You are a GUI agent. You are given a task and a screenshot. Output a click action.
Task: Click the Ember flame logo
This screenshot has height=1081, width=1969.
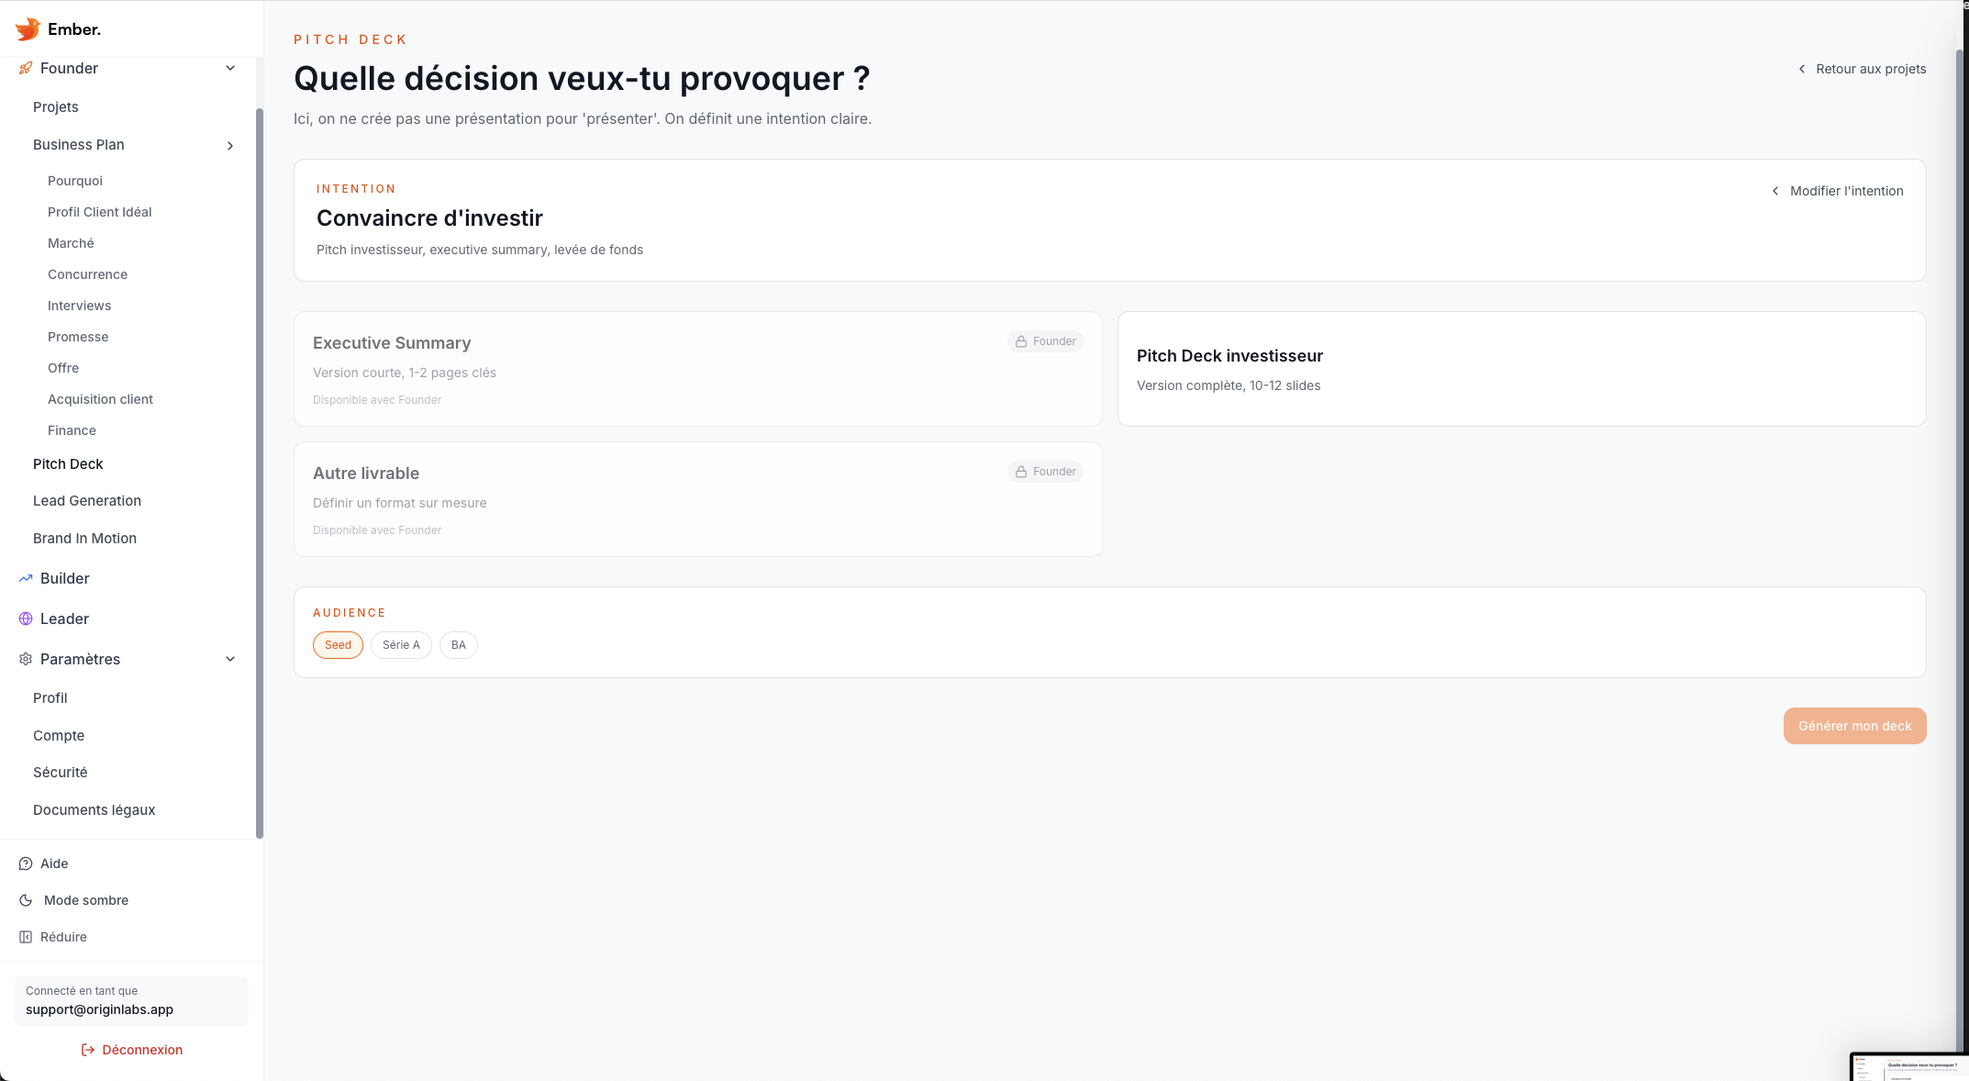pos(27,28)
